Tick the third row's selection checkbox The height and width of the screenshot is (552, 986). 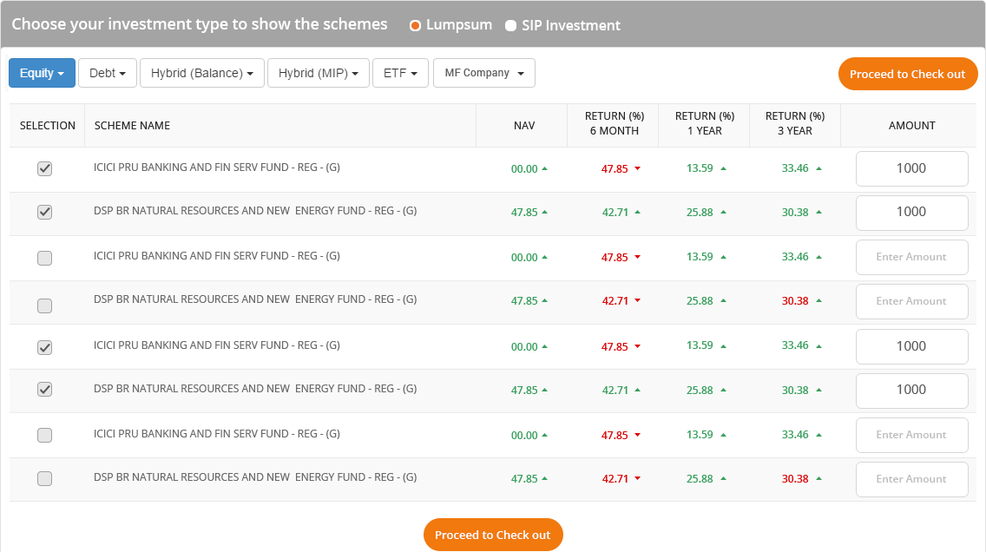pyautogui.click(x=45, y=258)
